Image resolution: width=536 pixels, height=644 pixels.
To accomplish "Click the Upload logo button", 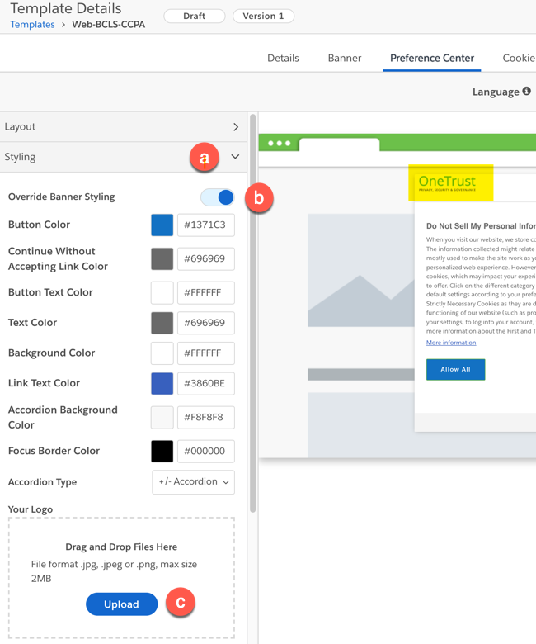I will tap(121, 604).
